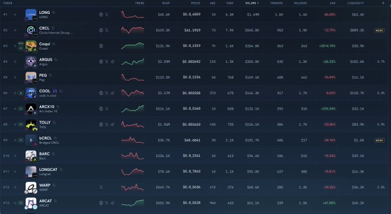Open the ARCX10 token name link

coord(47,107)
